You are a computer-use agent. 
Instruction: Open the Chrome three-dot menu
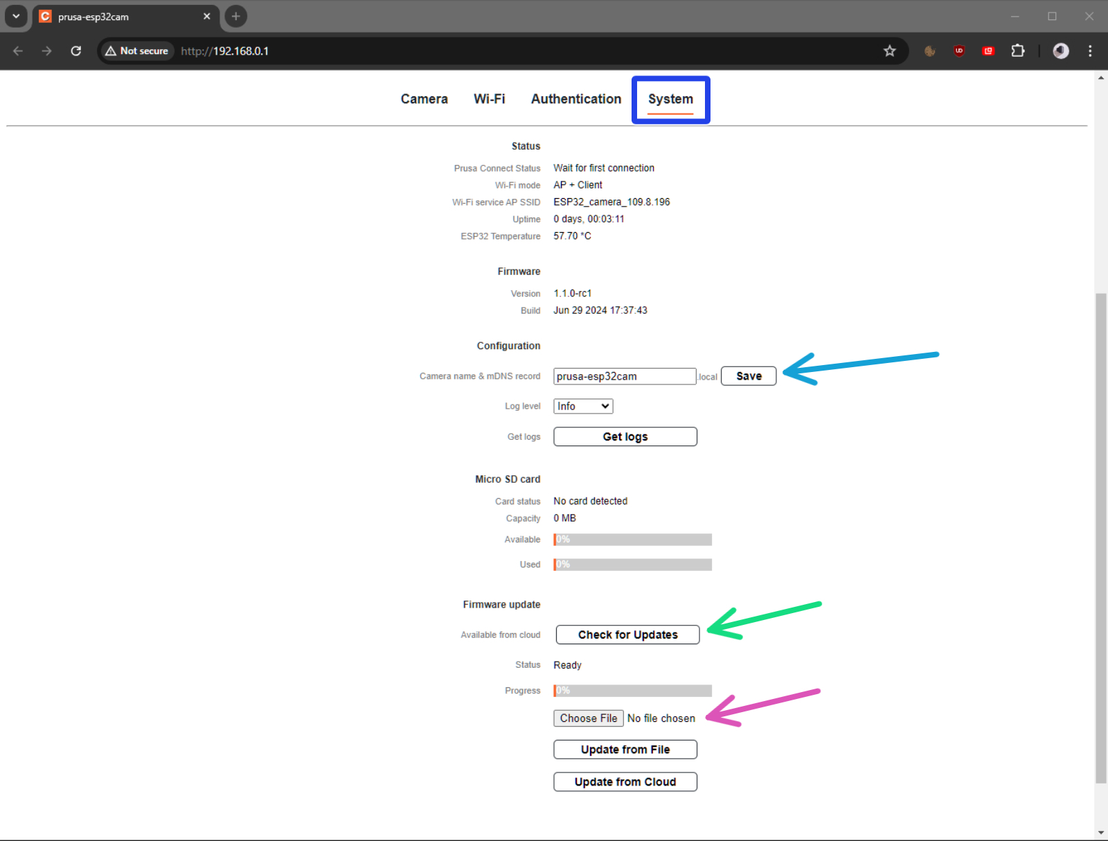pos(1090,51)
